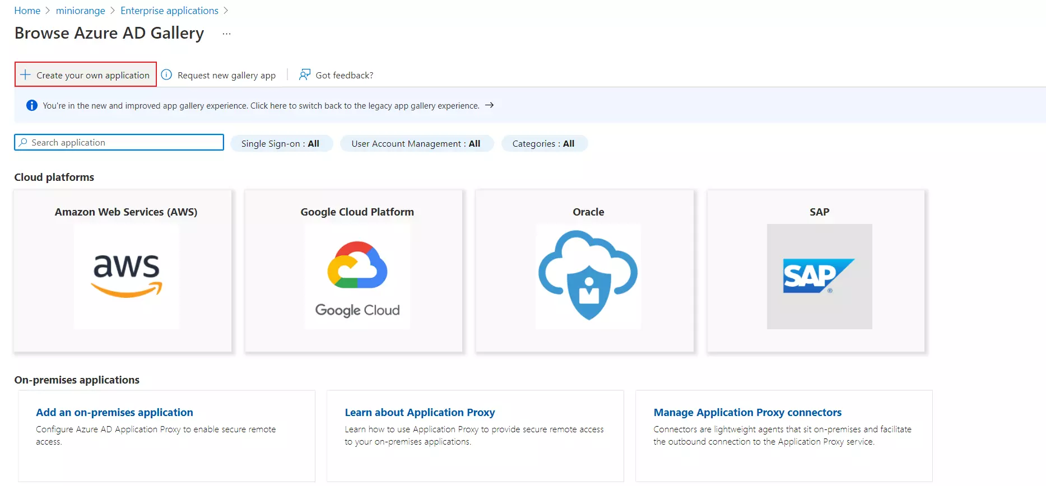Click the legacy app gallery banner text
The image size is (1046, 486).
pyautogui.click(x=261, y=105)
